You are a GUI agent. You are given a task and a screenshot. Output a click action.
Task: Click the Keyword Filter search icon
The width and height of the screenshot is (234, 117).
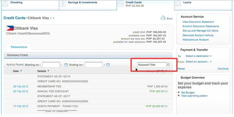168,65
